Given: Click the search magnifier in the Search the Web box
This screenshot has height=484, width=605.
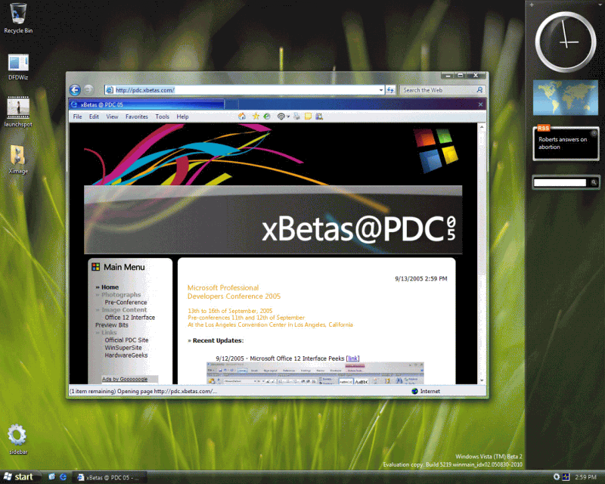Looking at the screenshot, I should [479, 90].
